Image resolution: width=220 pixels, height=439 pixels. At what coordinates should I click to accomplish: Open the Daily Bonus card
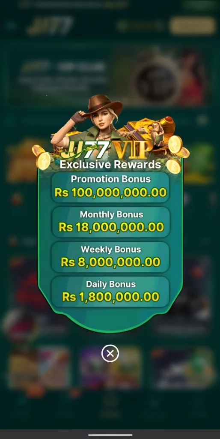pos(110,292)
